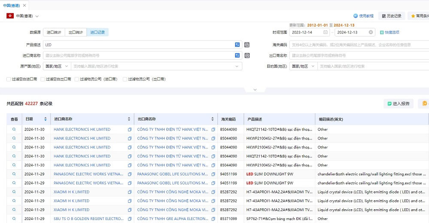429x223 pixels.
Task: Expand 中国(香港) country selector dropdown
Action: 37,16
